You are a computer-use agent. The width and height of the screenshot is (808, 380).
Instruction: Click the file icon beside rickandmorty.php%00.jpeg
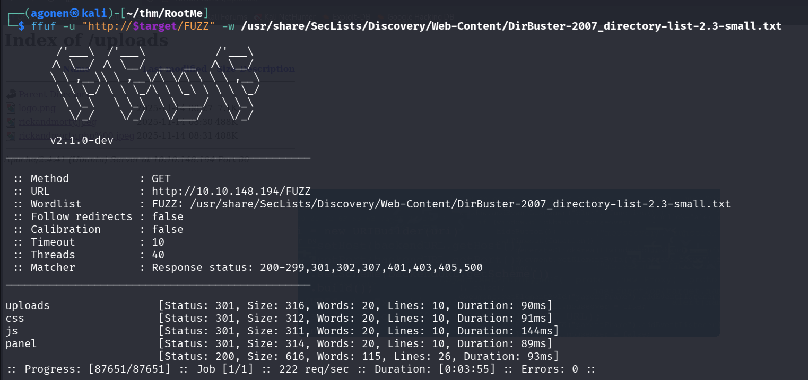[11, 135]
